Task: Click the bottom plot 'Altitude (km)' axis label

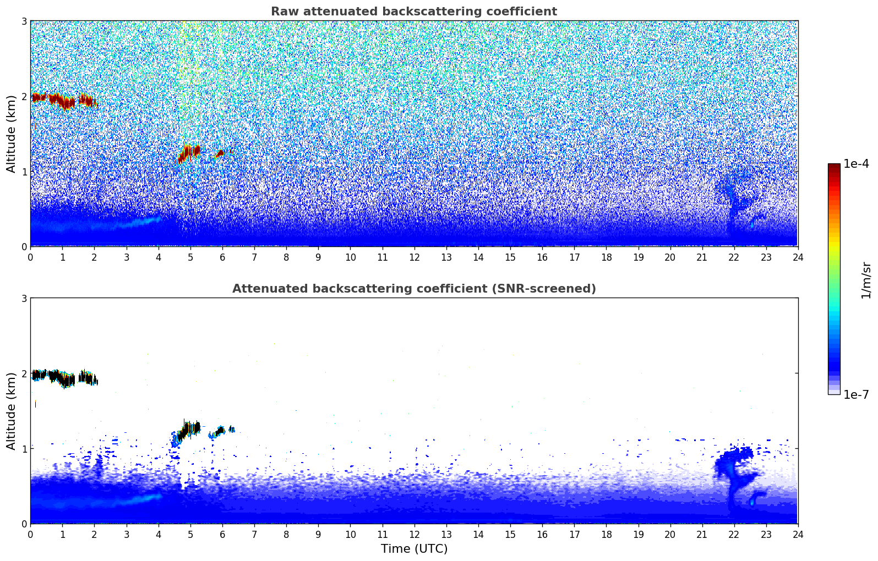Action: coord(12,411)
